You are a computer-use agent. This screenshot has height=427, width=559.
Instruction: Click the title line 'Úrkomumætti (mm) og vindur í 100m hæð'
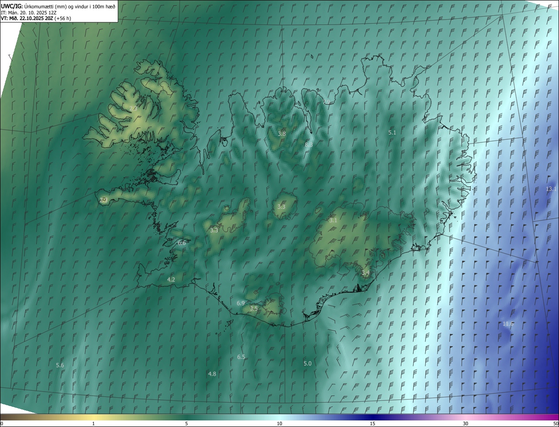click(x=70, y=6)
